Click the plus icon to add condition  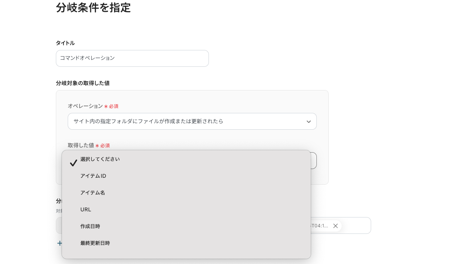pos(59,243)
